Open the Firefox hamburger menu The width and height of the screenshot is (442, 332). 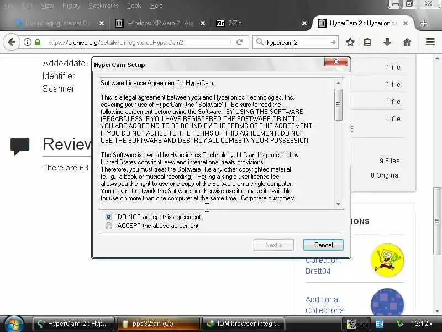[x=430, y=42]
